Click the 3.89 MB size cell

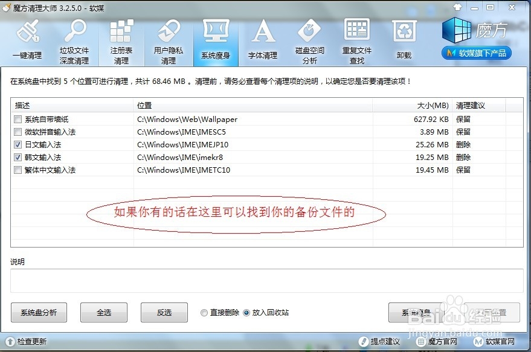[434, 132]
